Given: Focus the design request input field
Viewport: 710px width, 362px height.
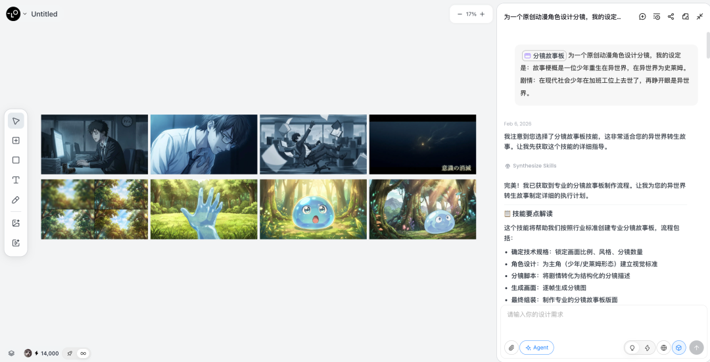Looking at the screenshot, I should tap(603, 322).
